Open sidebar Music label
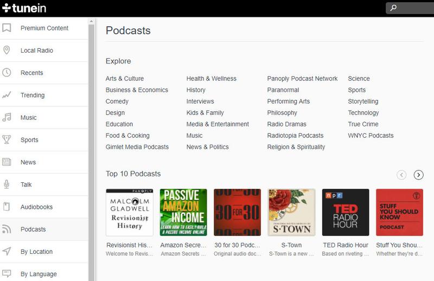This screenshot has width=434, height=281. (x=29, y=118)
